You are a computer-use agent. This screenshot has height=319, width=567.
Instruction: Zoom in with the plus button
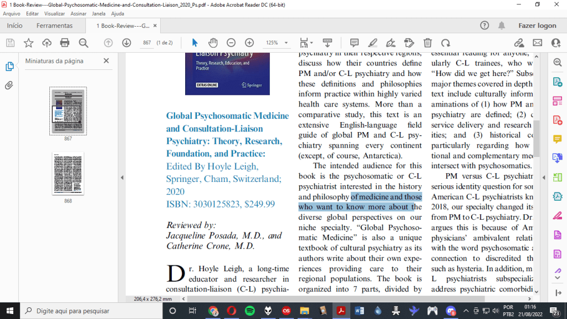tap(249, 43)
